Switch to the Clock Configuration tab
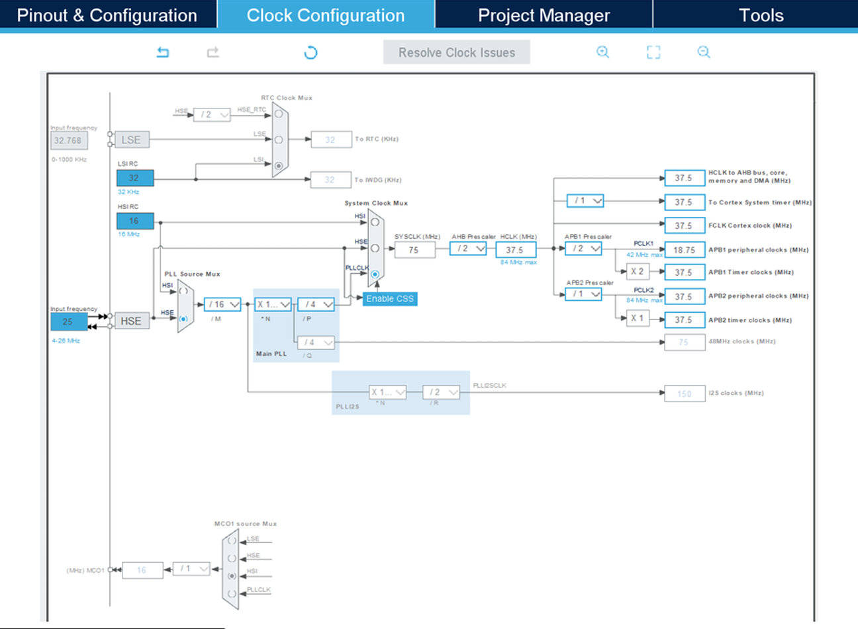This screenshot has width=858, height=629. pyautogui.click(x=326, y=15)
